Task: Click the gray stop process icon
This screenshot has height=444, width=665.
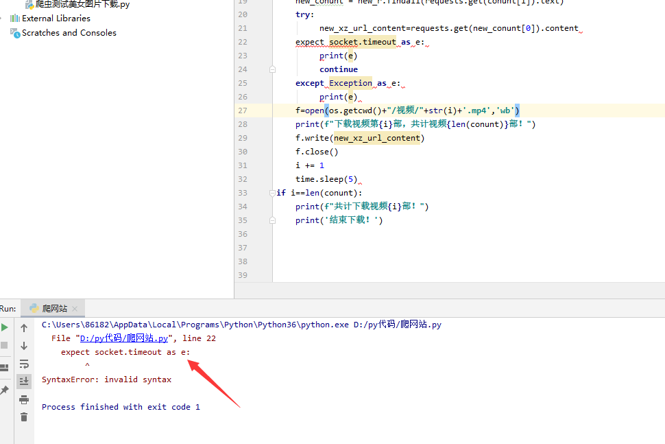Action: 5,345
